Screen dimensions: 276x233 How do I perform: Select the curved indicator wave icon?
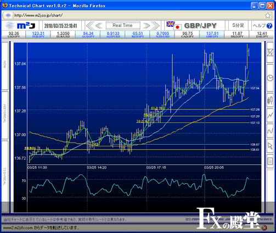coord(270,131)
